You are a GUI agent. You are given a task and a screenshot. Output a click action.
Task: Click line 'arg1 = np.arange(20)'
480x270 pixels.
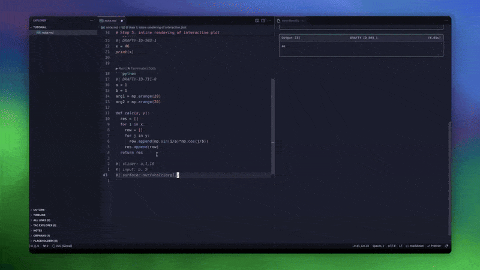point(138,96)
